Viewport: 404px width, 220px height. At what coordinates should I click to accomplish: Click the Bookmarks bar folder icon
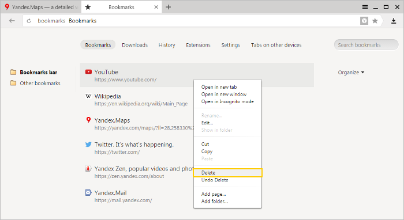click(x=13, y=72)
